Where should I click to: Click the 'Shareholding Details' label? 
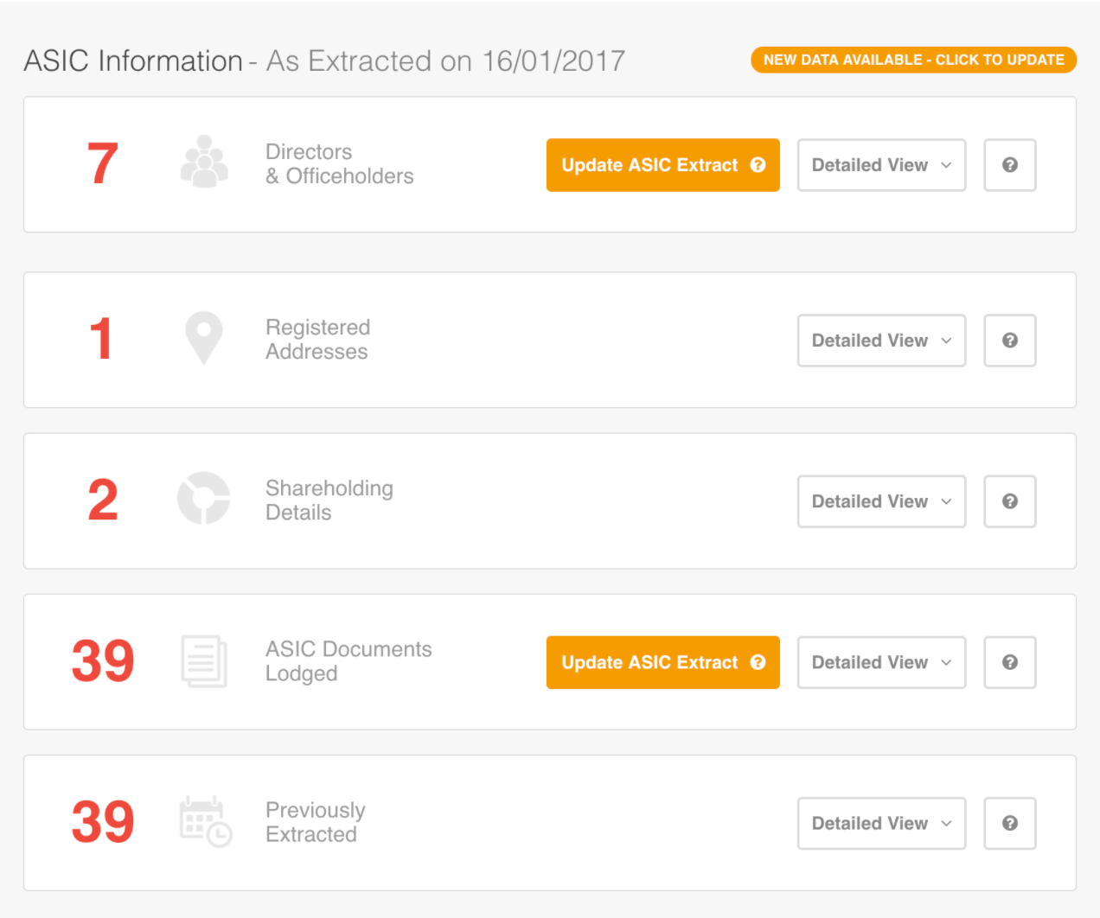(329, 500)
